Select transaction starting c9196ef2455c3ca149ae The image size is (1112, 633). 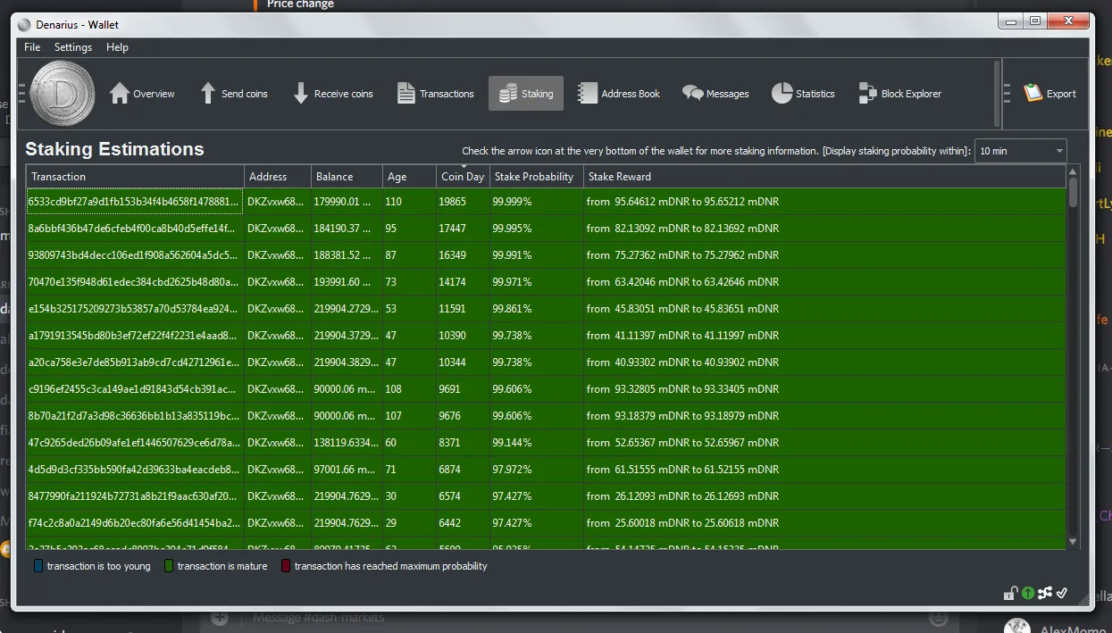click(135, 389)
